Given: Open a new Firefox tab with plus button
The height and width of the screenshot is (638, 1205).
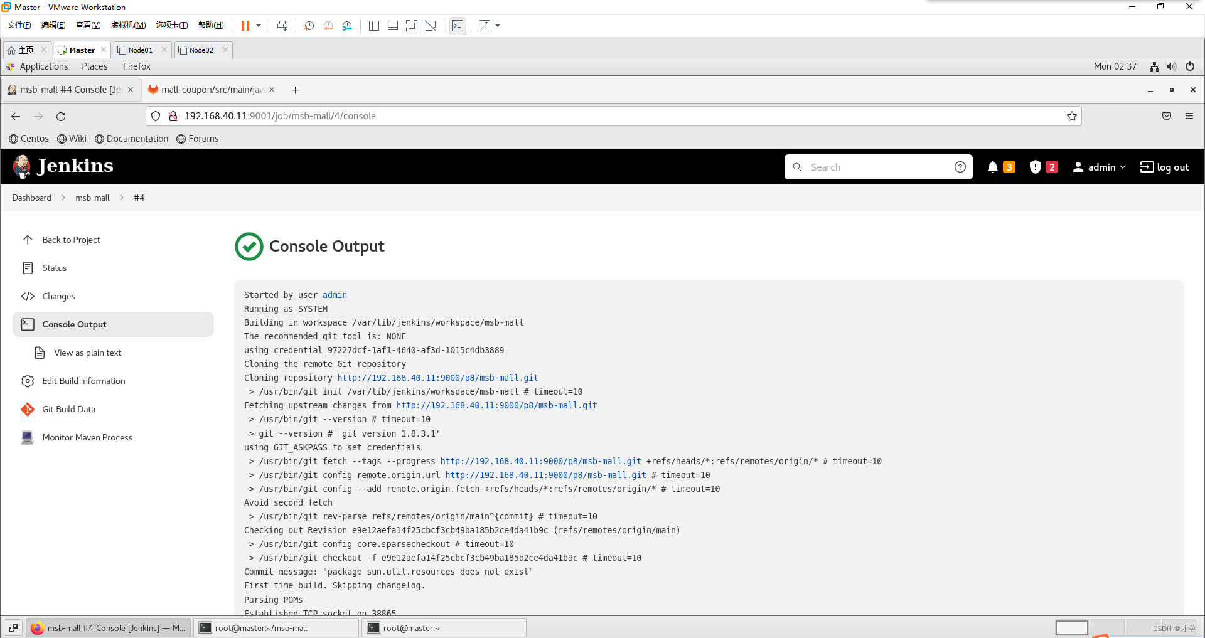Looking at the screenshot, I should pos(295,90).
